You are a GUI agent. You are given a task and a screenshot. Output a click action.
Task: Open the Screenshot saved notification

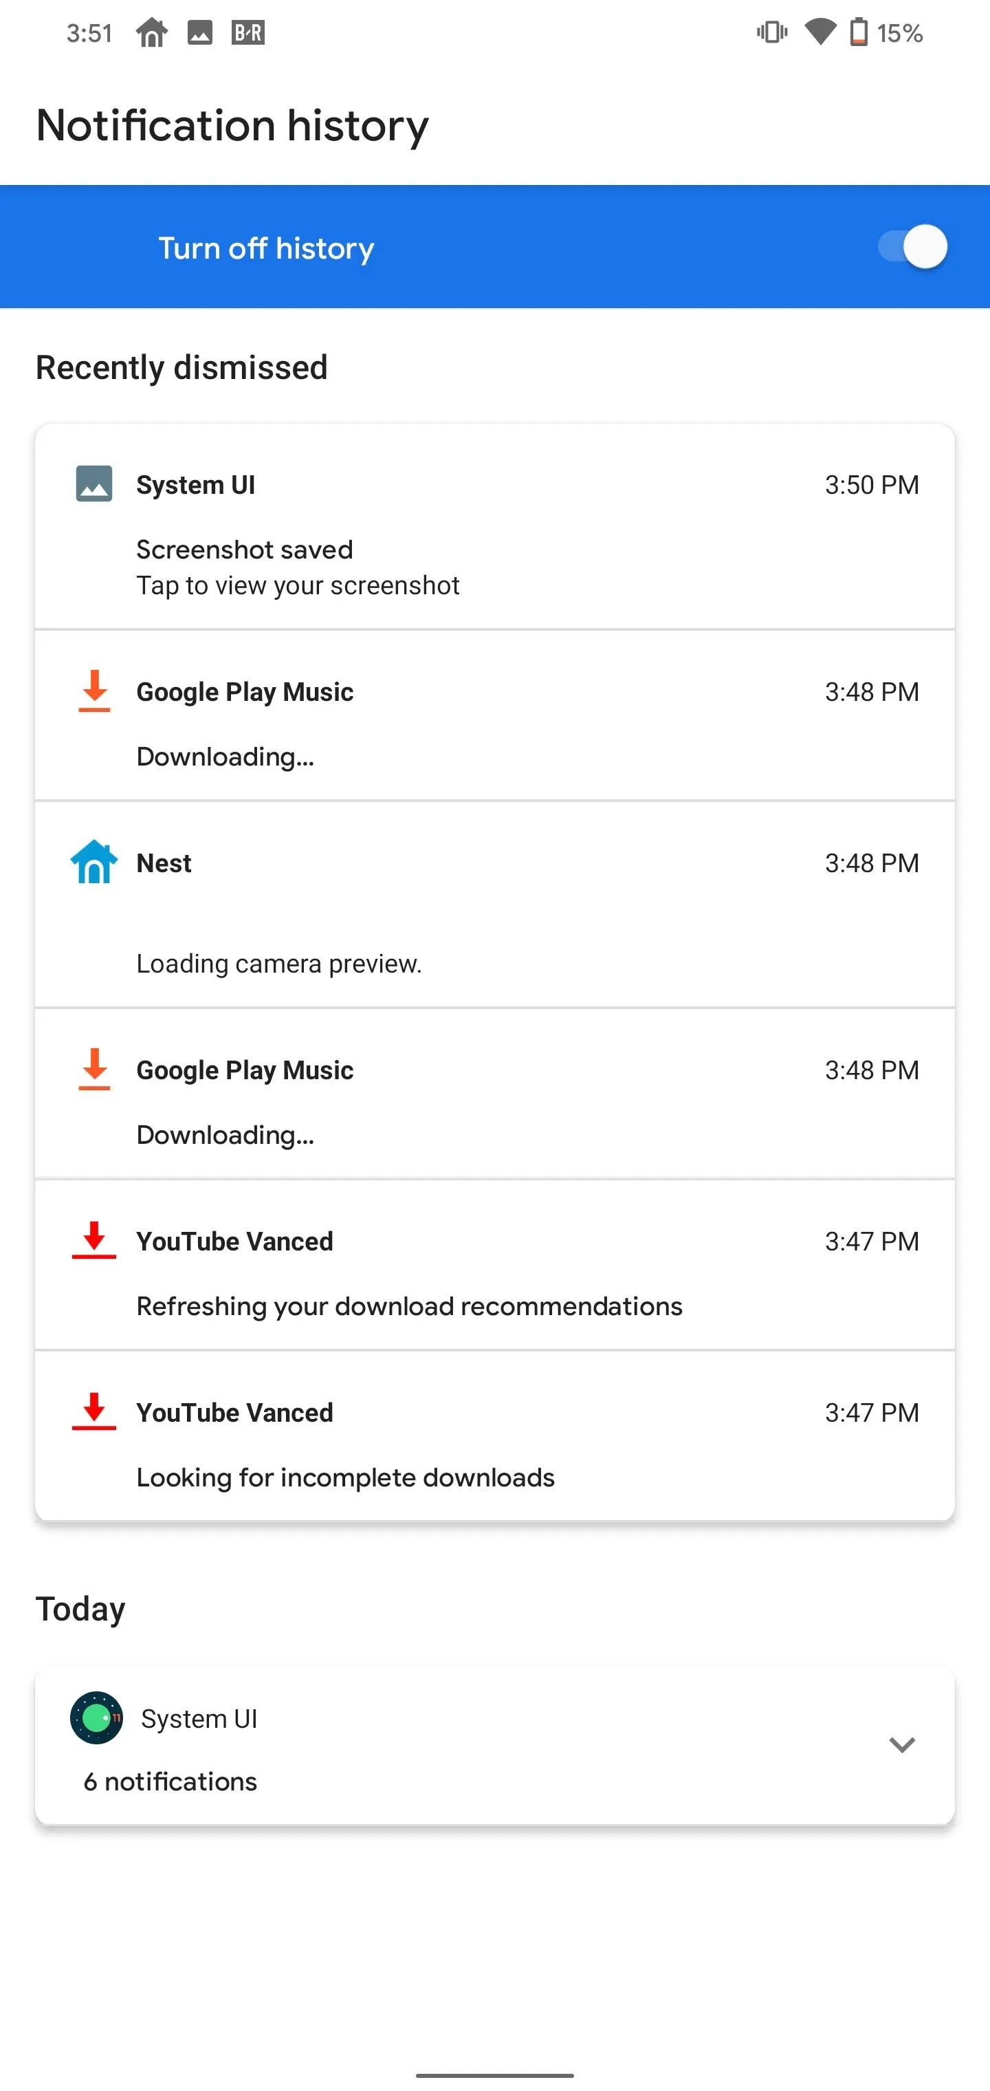(244, 550)
